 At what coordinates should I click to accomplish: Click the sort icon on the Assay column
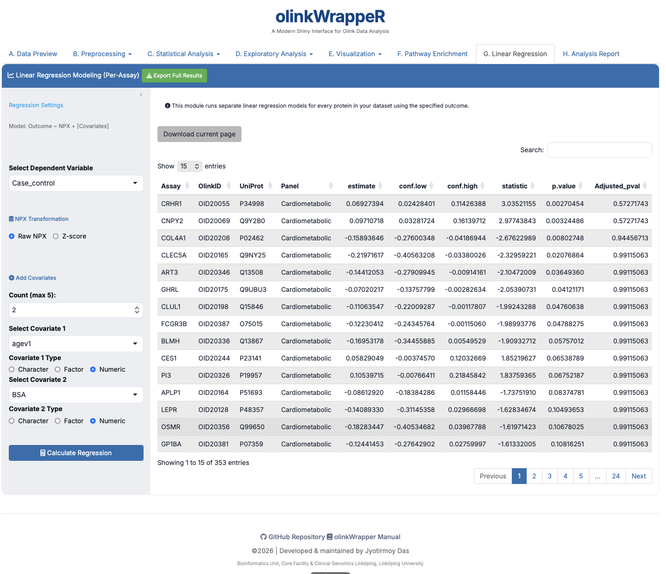pos(187,186)
